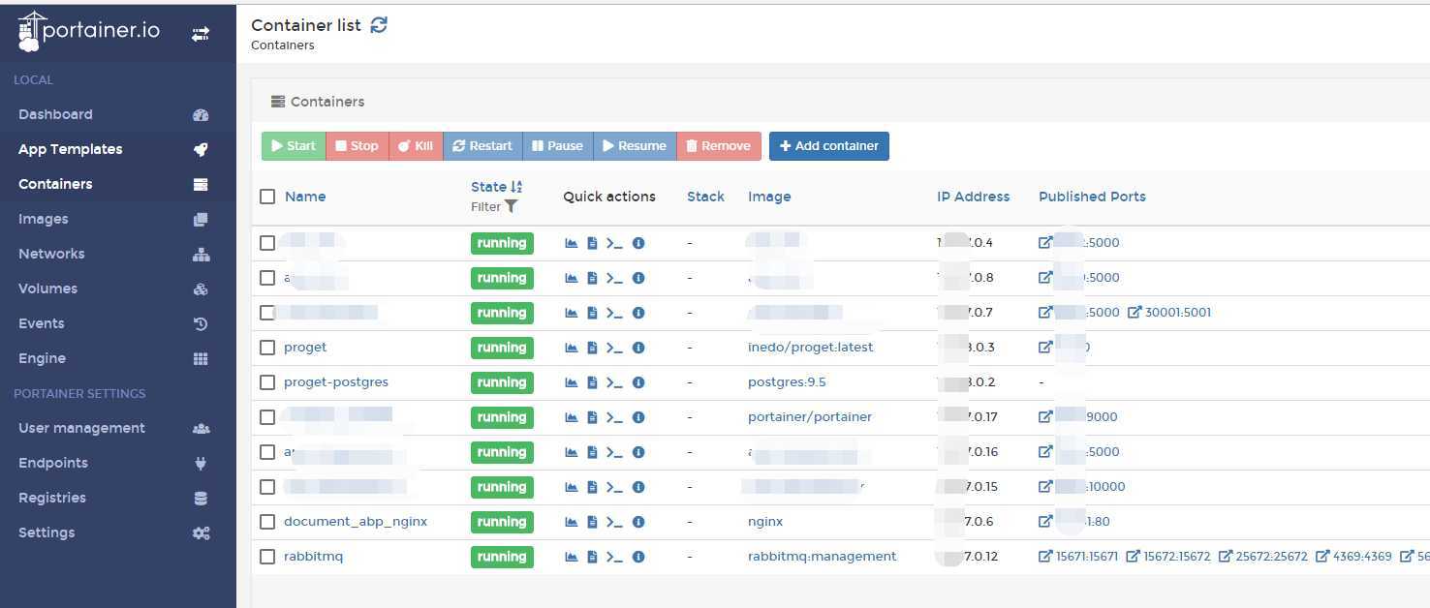
Task: Open stats icon in portainer/portainer row
Action: (572, 417)
